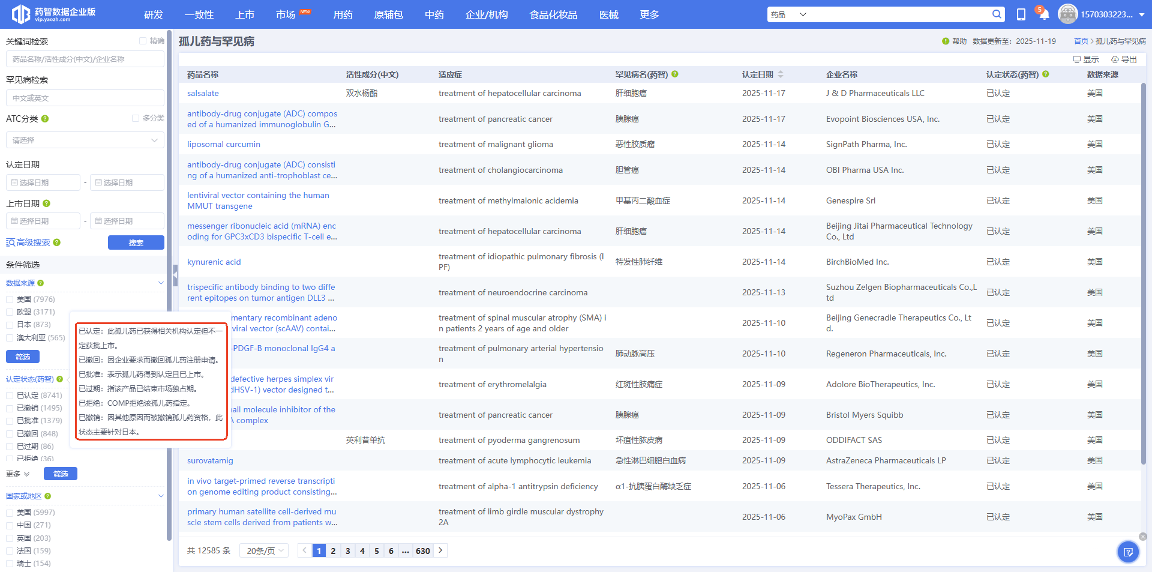
Task: Check the 已认定 (8741) status
Action: coord(10,396)
